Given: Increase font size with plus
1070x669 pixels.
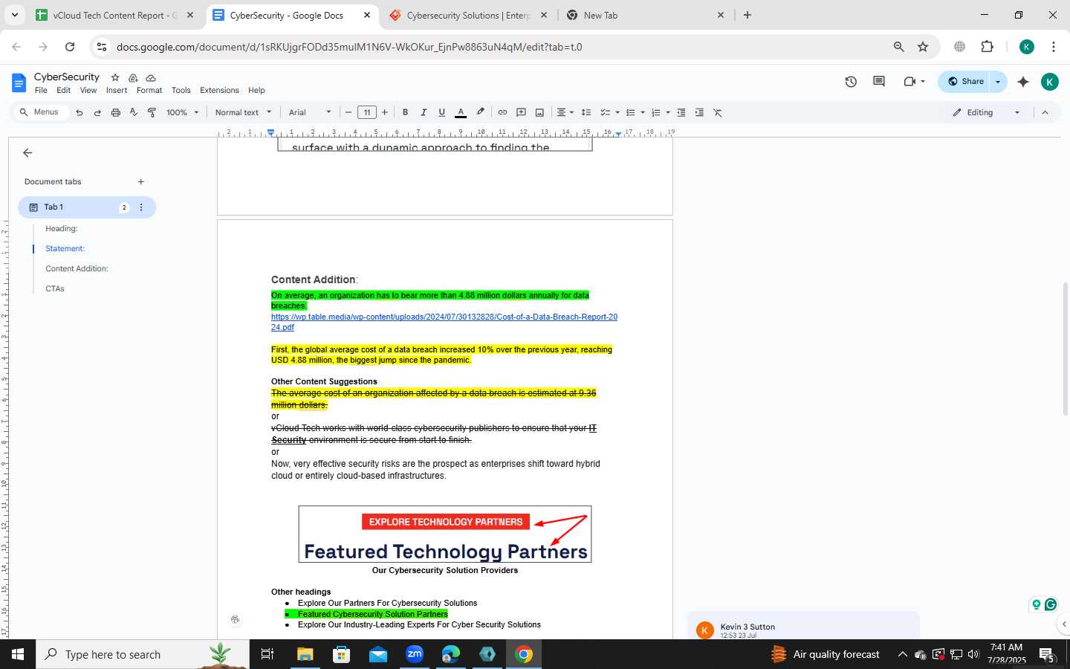Looking at the screenshot, I should click(x=385, y=112).
